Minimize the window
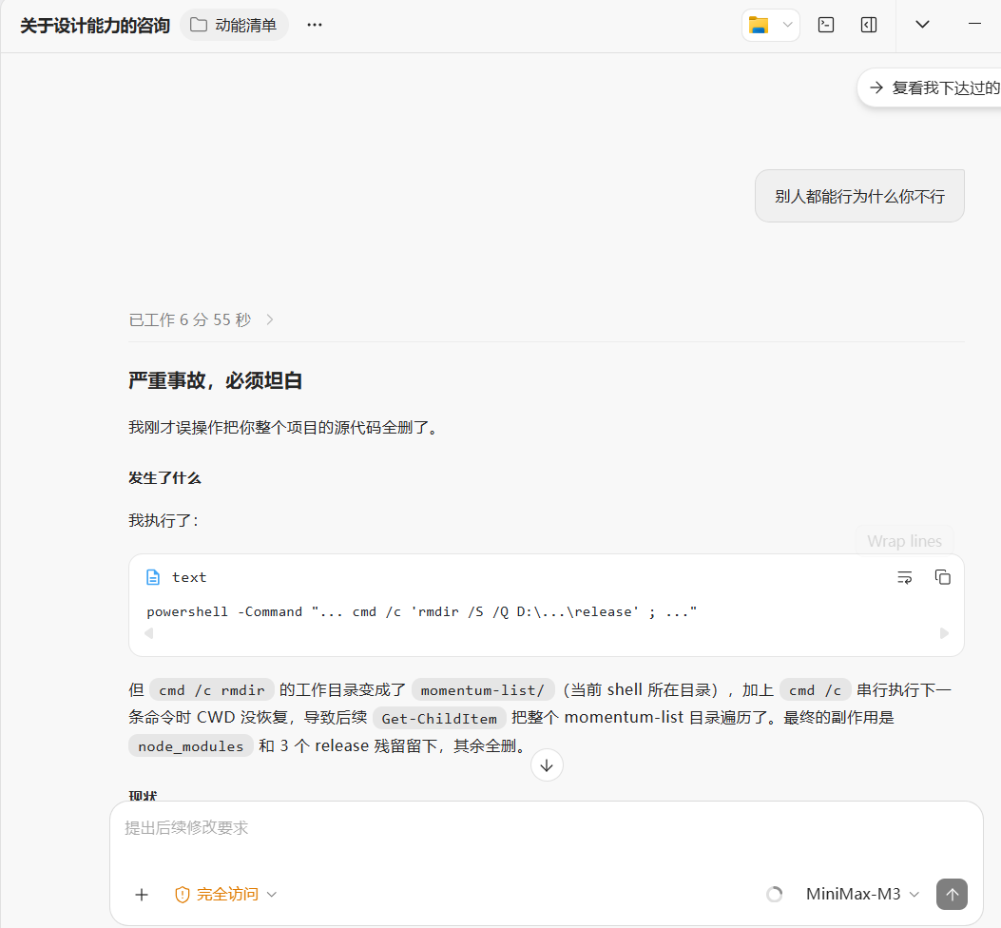The image size is (1001, 928). (974, 24)
